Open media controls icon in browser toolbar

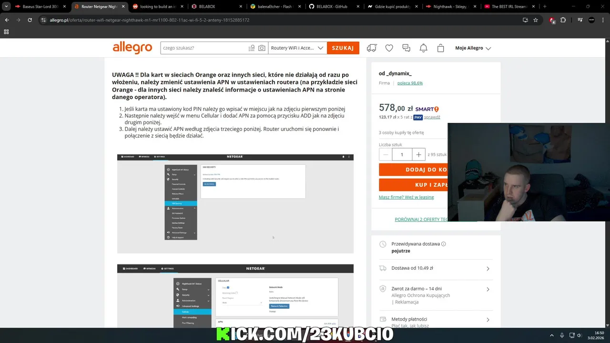tap(580, 20)
